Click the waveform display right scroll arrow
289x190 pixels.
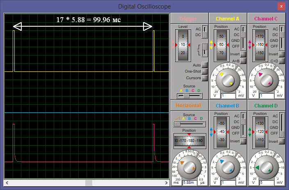(166, 183)
